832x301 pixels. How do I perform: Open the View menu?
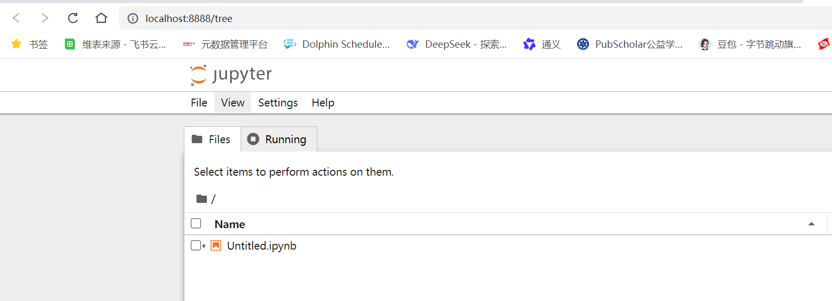point(233,103)
